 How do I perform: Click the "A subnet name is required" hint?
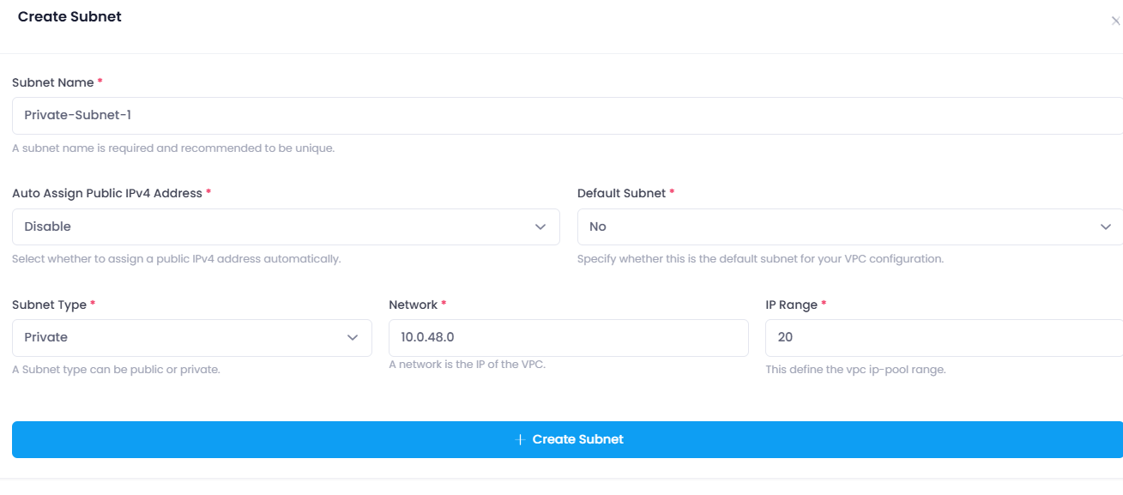[173, 148]
